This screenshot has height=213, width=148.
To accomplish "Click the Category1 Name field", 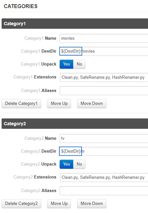I will click(x=104, y=38).
